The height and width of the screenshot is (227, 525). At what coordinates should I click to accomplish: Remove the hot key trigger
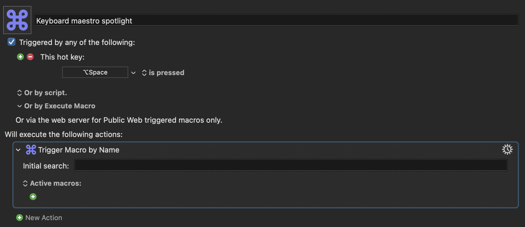pos(30,57)
